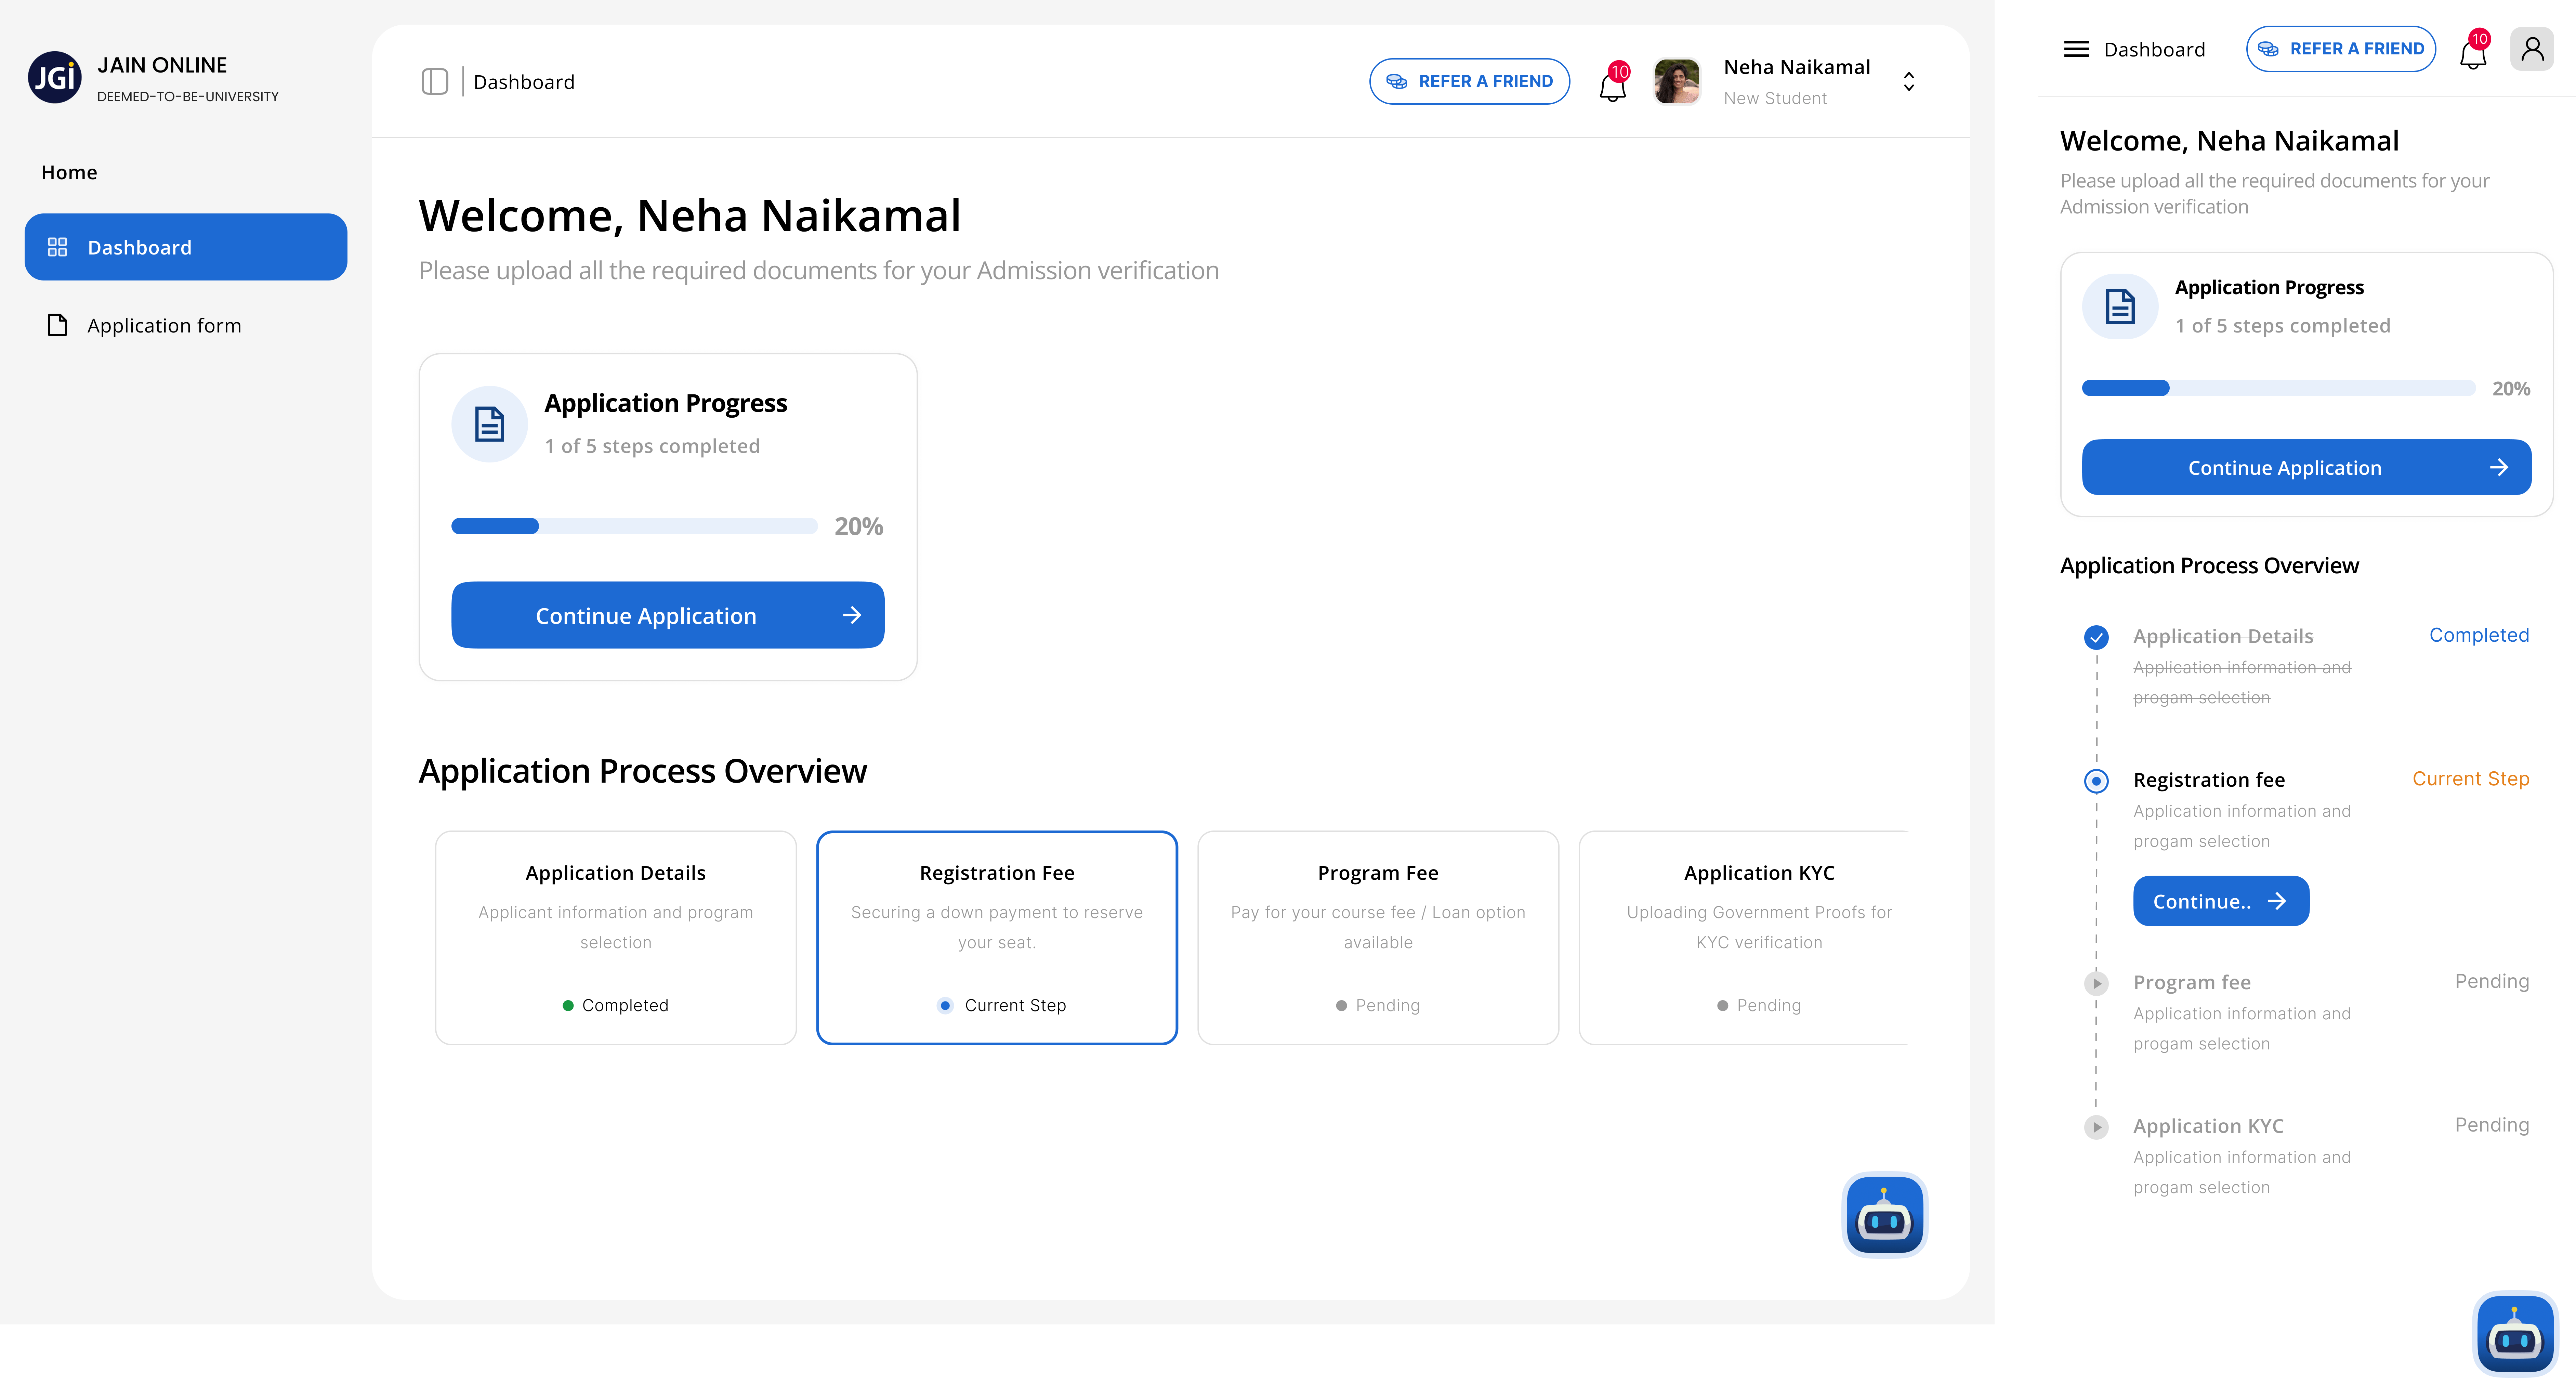Click the Application KYC step arrow marker
Screen dimensions: 2576x1386
pyautogui.click(x=2096, y=1127)
